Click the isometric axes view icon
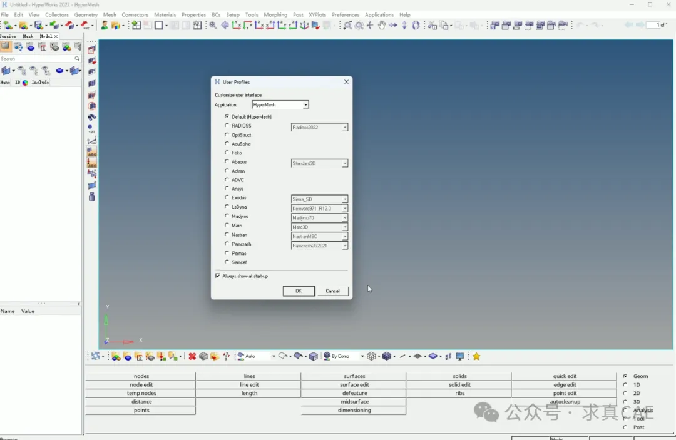This screenshot has height=440, width=676. (x=304, y=26)
